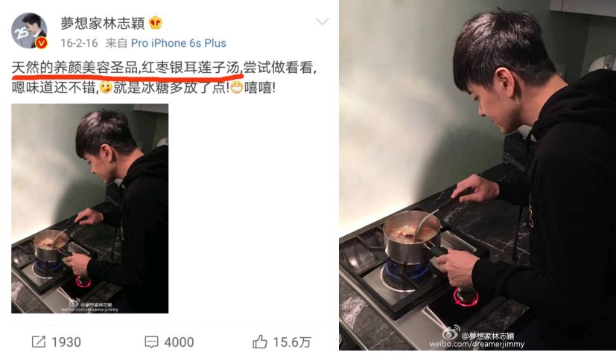The width and height of the screenshot is (616, 355).
Task: Tap the 15.6万 likes count
Action: [x=292, y=342]
